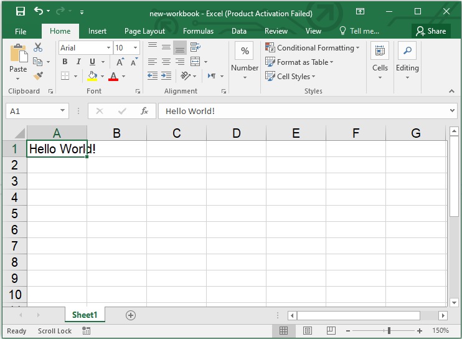This screenshot has width=462, height=339.
Task: Select the Format Painter brush
Action: (38, 76)
